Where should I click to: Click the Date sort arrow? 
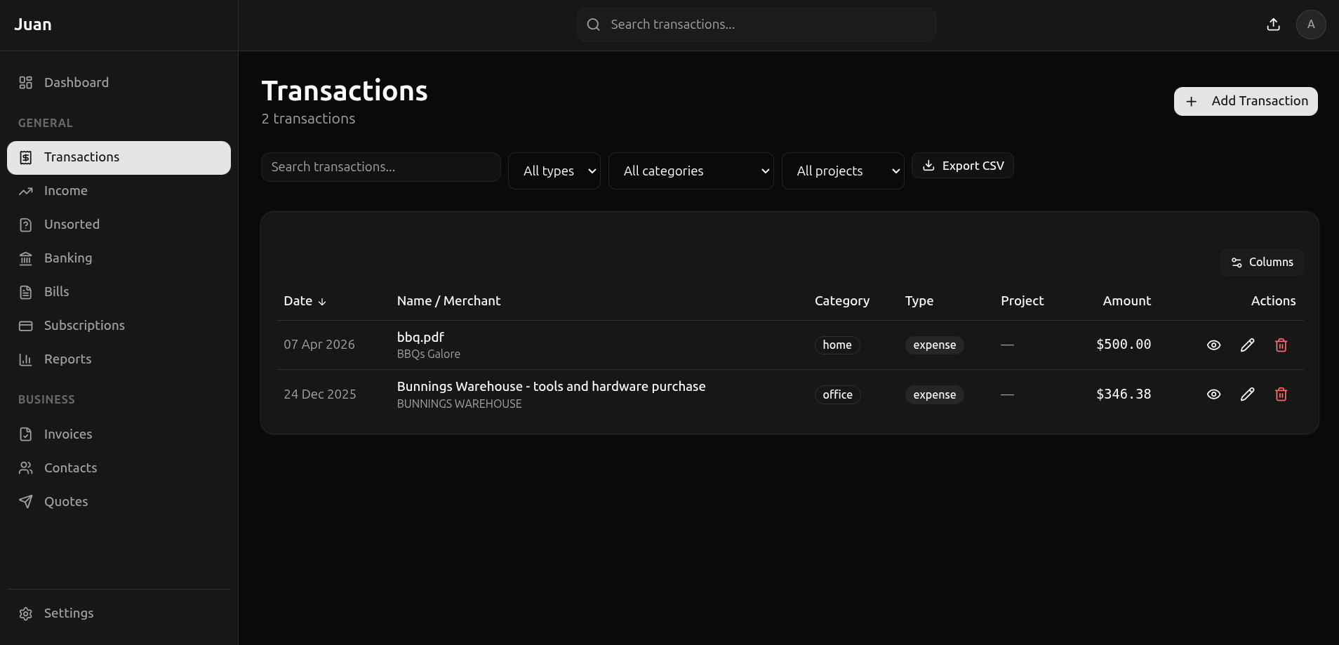pos(321,301)
